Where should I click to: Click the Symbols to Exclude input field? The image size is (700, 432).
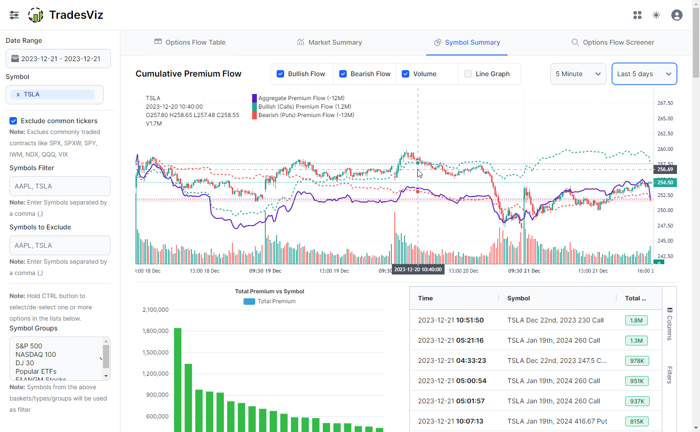pyautogui.click(x=60, y=245)
